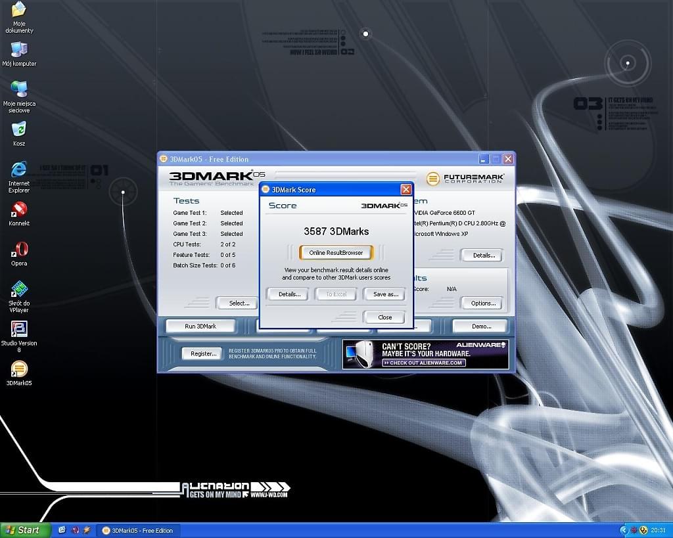Click Details button in Score dialog
Image resolution: width=673 pixels, height=538 pixels.
[289, 294]
